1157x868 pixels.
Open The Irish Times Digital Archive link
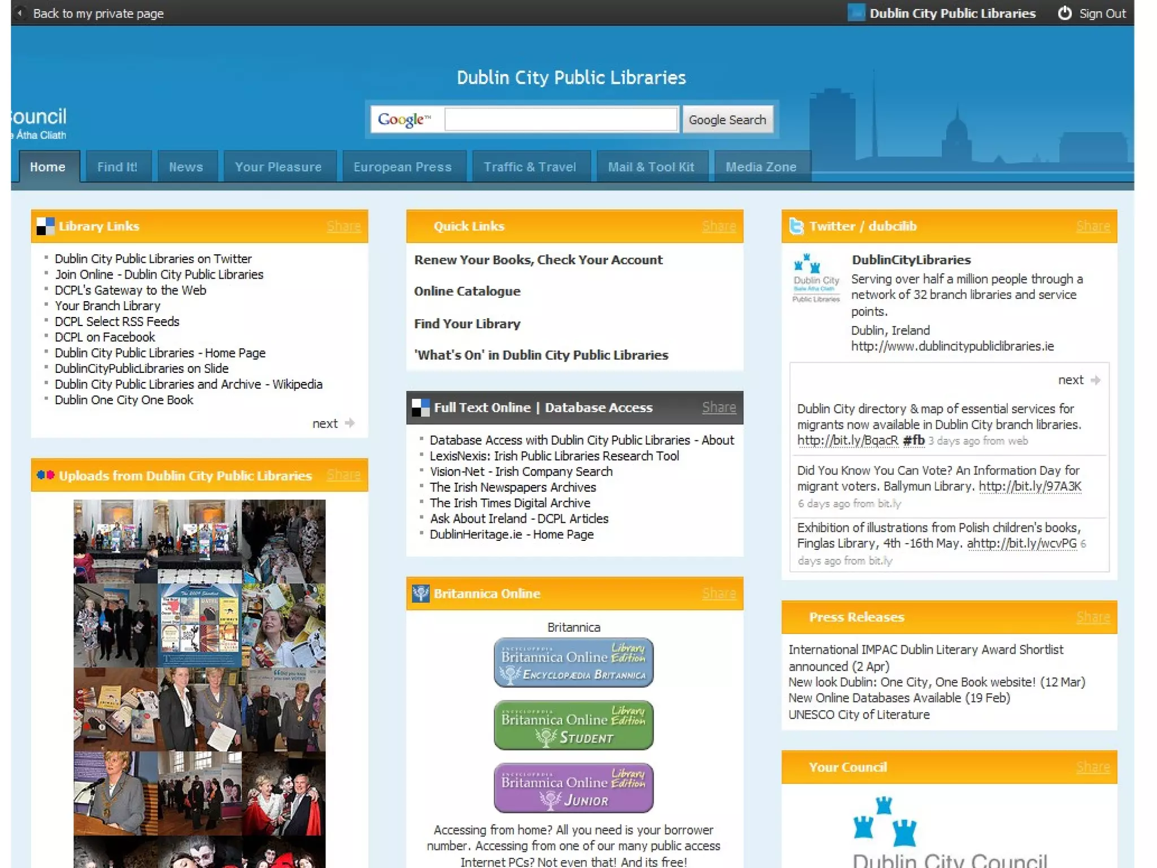pyautogui.click(x=510, y=503)
